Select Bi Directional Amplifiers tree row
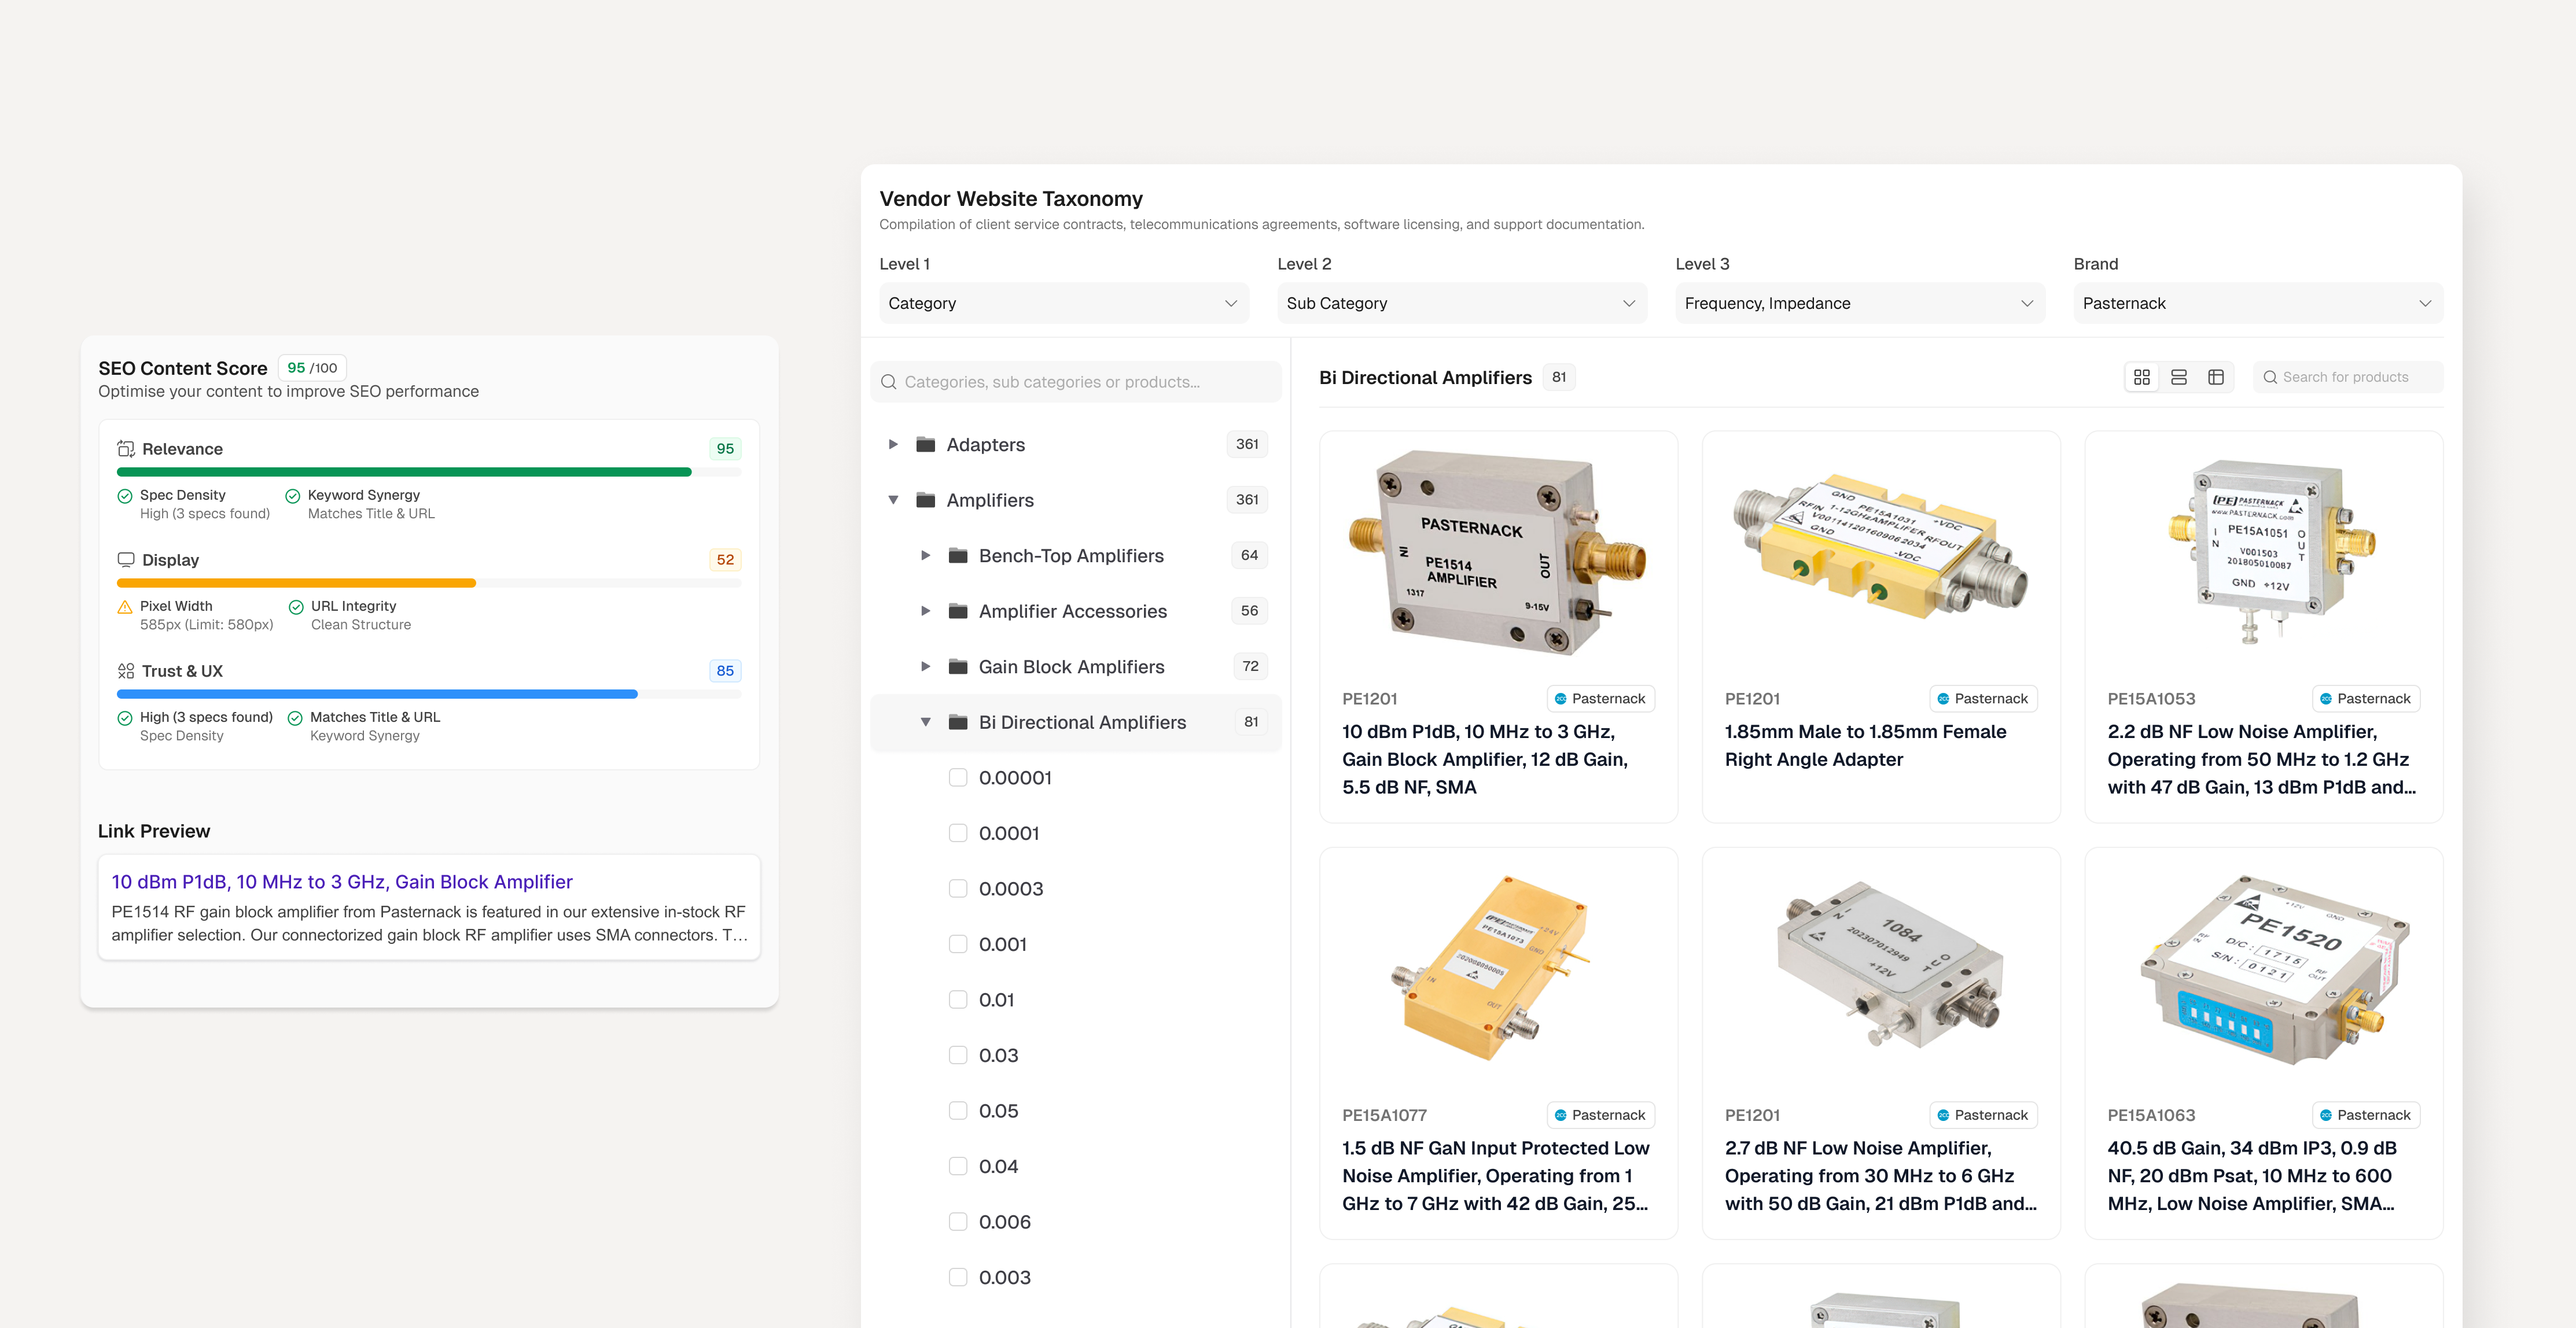Screen dimensions: 2576x1328 [x=1076, y=721]
